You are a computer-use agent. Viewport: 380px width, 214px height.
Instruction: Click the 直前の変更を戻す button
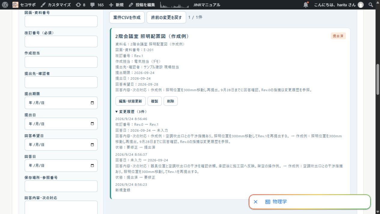pos(166,17)
